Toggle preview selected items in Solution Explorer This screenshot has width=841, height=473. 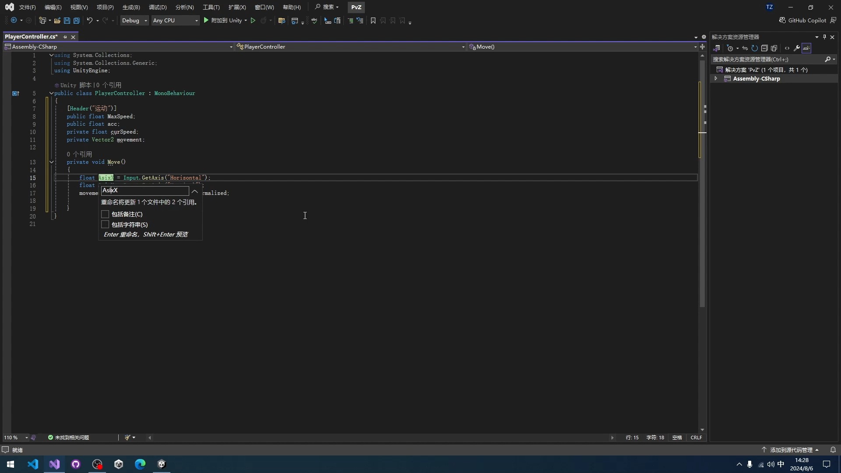pyautogui.click(x=806, y=48)
